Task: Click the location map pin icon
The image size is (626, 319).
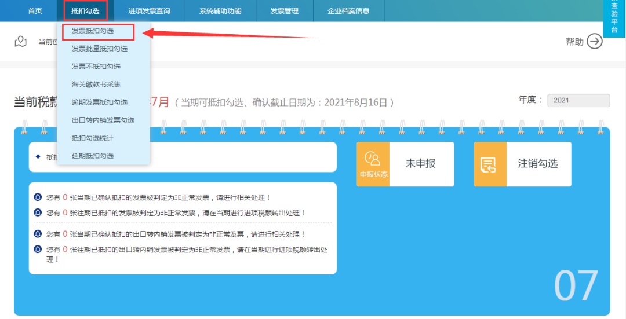Action: [x=21, y=42]
